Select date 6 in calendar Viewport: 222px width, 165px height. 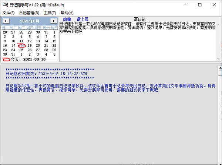pyautogui.click(x=38, y=36)
